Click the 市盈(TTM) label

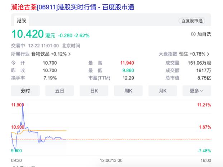click(x=99, y=78)
